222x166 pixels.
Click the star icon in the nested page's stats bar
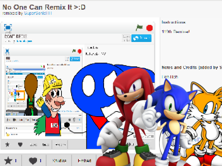7,144
